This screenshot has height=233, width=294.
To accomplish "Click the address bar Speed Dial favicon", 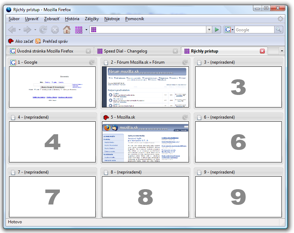I will click(x=94, y=30).
